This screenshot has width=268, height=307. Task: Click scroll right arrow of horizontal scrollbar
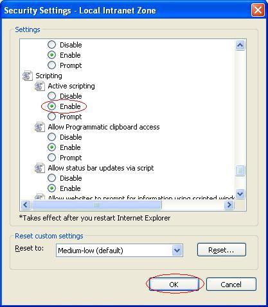pyautogui.click(x=229, y=205)
